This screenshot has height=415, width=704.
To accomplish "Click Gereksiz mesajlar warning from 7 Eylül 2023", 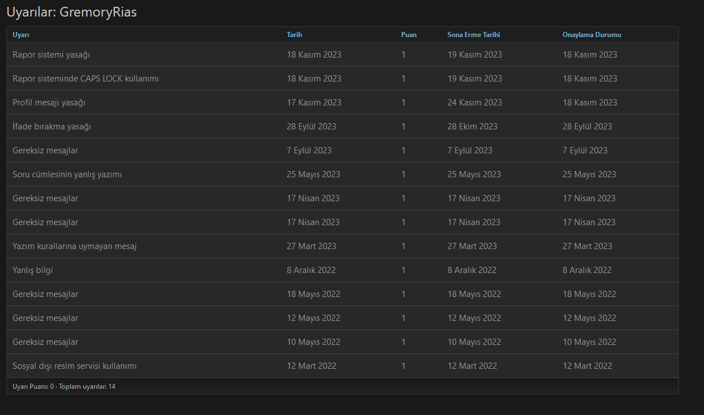I will [x=46, y=150].
